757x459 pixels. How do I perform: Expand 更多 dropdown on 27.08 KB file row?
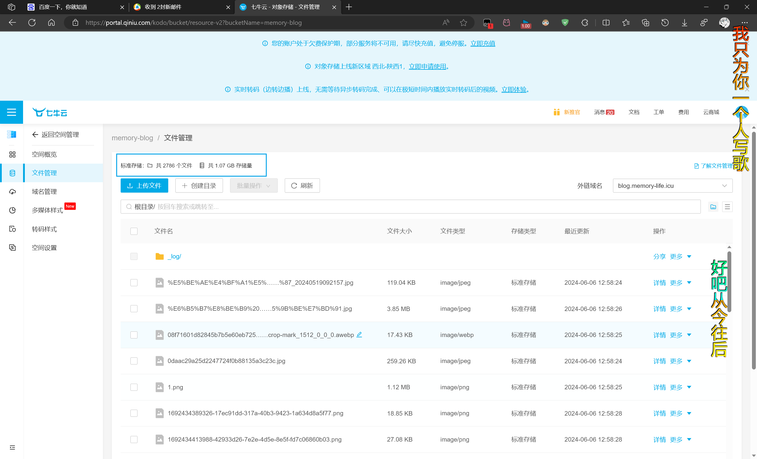680,440
